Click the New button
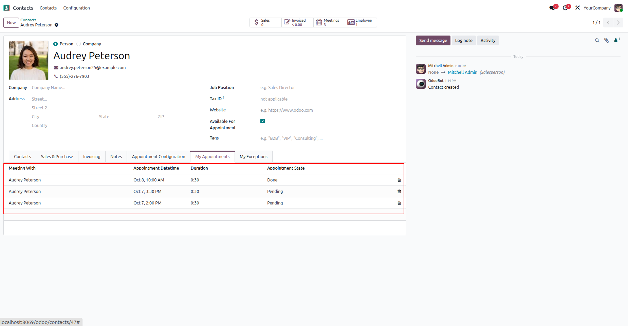628x326 pixels. pos(11,23)
